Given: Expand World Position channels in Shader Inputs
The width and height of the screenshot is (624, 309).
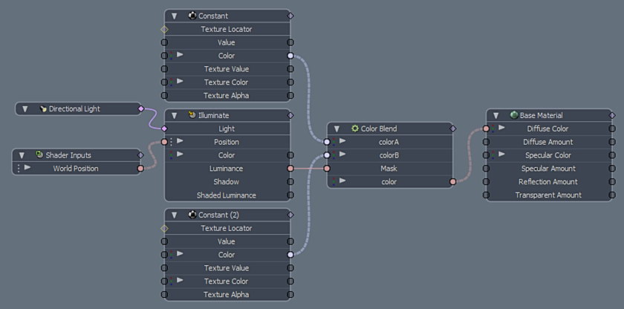Looking at the screenshot, I should pos(27,169).
